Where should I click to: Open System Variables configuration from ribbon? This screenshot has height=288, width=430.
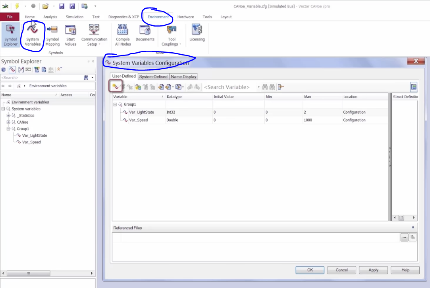33,35
